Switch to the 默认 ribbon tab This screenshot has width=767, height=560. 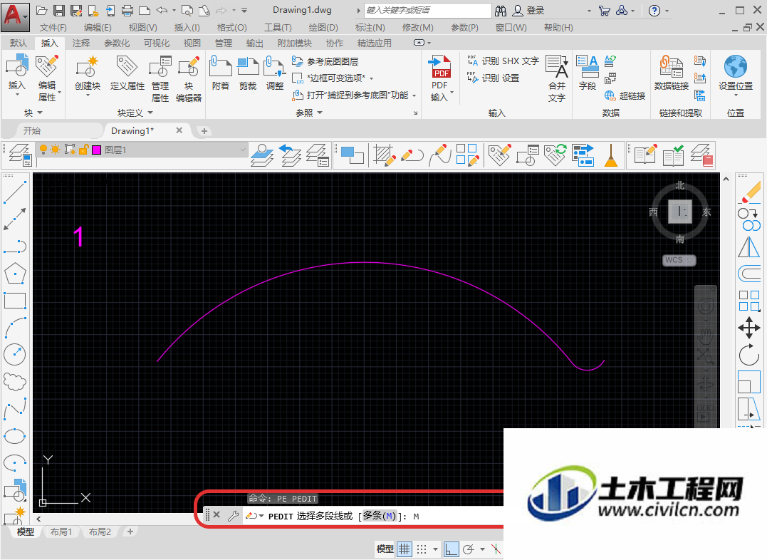(19, 43)
